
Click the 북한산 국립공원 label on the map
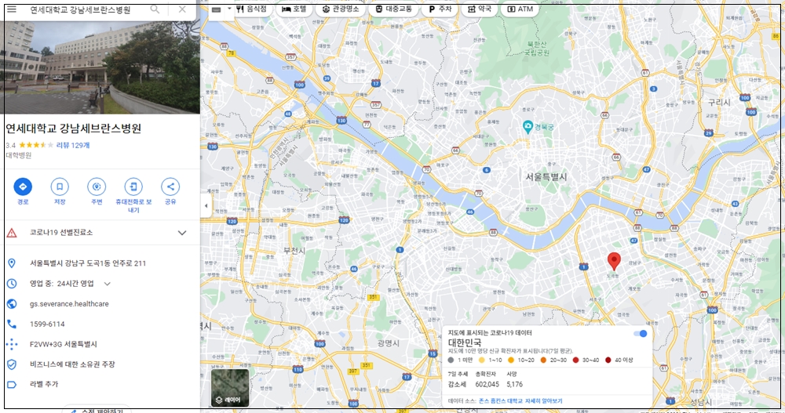pos(537,49)
